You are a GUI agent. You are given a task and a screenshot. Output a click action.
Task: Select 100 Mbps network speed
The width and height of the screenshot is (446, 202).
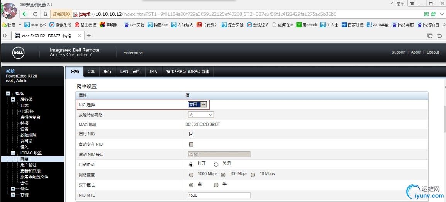[x=223, y=175]
